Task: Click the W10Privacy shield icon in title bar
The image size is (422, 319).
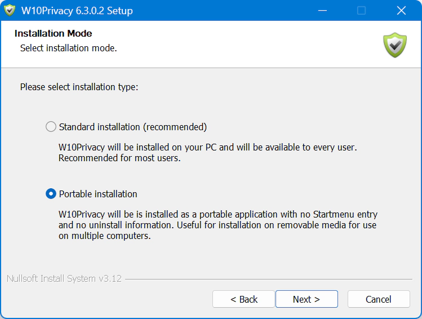Action: pyautogui.click(x=10, y=11)
